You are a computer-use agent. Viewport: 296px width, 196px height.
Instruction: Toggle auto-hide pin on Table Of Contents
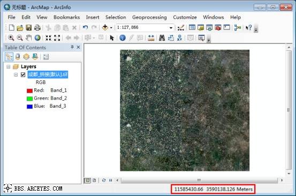[72, 47]
